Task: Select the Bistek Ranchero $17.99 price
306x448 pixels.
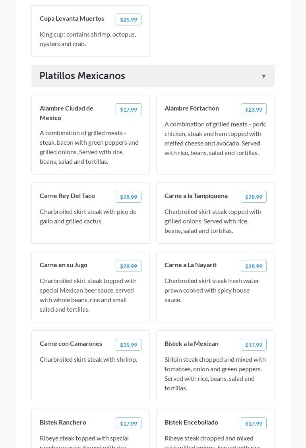Action: tap(128, 423)
